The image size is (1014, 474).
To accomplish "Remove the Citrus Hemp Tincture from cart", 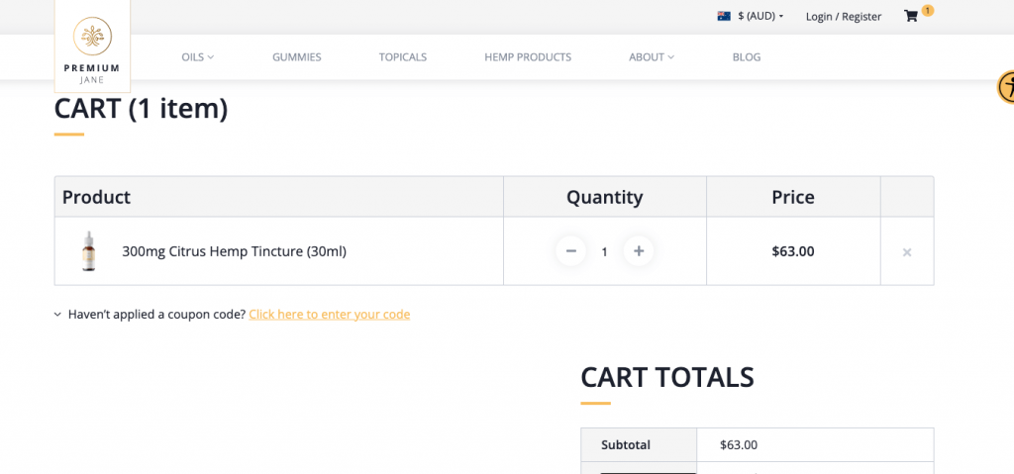I will point(907,252).
